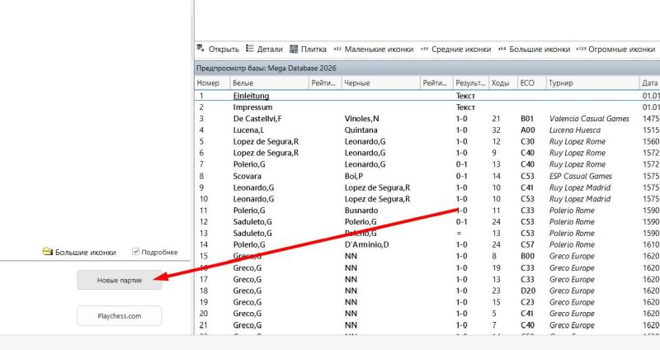Viewport: 660px width, 350px height.
Task: Select the Impressum text row
Action: pos(427,107)
